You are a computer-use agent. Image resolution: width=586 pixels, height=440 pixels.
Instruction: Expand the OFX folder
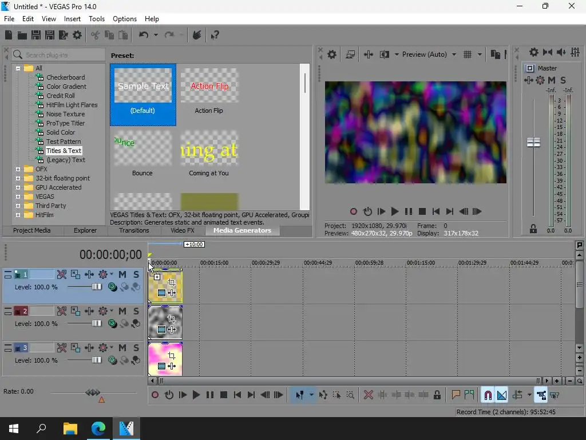pos(18,169)
